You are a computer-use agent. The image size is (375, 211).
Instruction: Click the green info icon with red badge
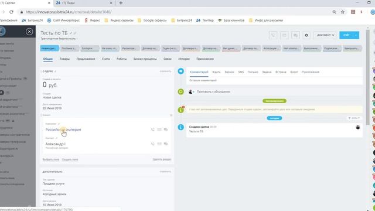[x=181, y=110]
